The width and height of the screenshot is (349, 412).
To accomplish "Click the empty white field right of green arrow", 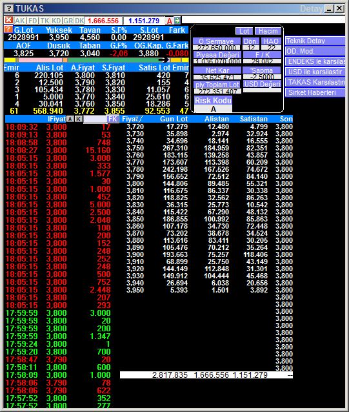I will [263, 20].
